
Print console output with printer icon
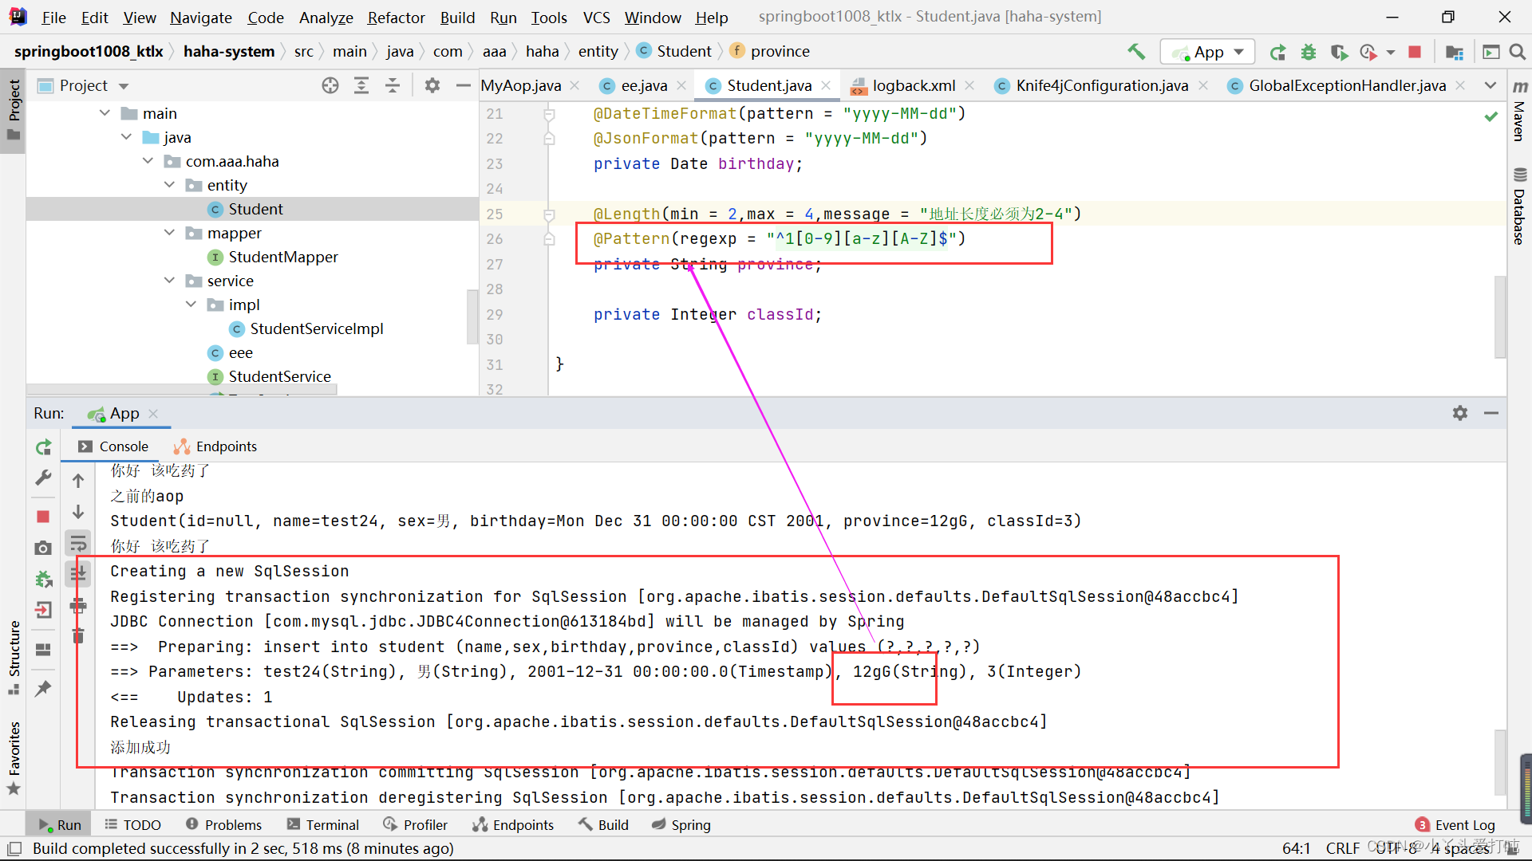pyautogui.click(x=78, y=606)
